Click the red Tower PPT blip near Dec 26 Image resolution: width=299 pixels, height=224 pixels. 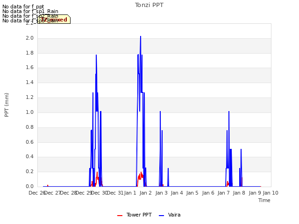tap(48, 186)
